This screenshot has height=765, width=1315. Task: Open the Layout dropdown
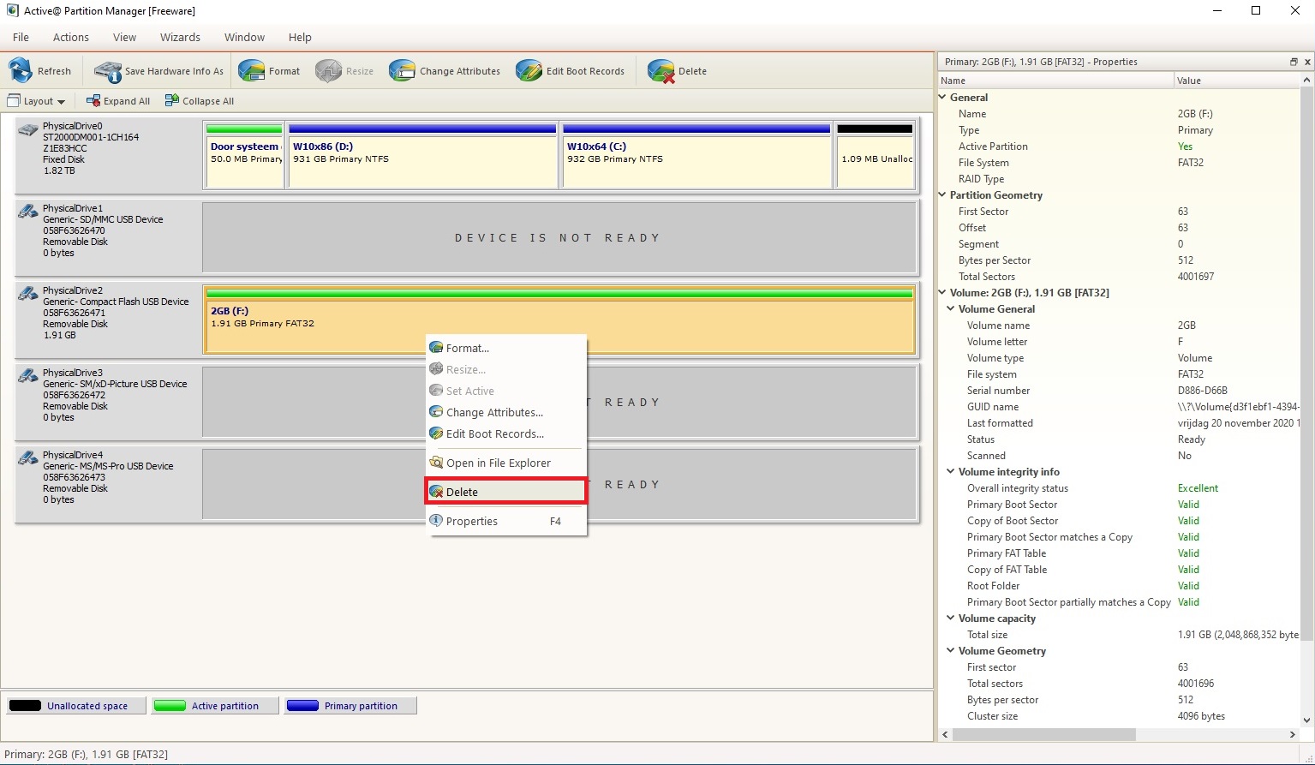coord(37,101)
